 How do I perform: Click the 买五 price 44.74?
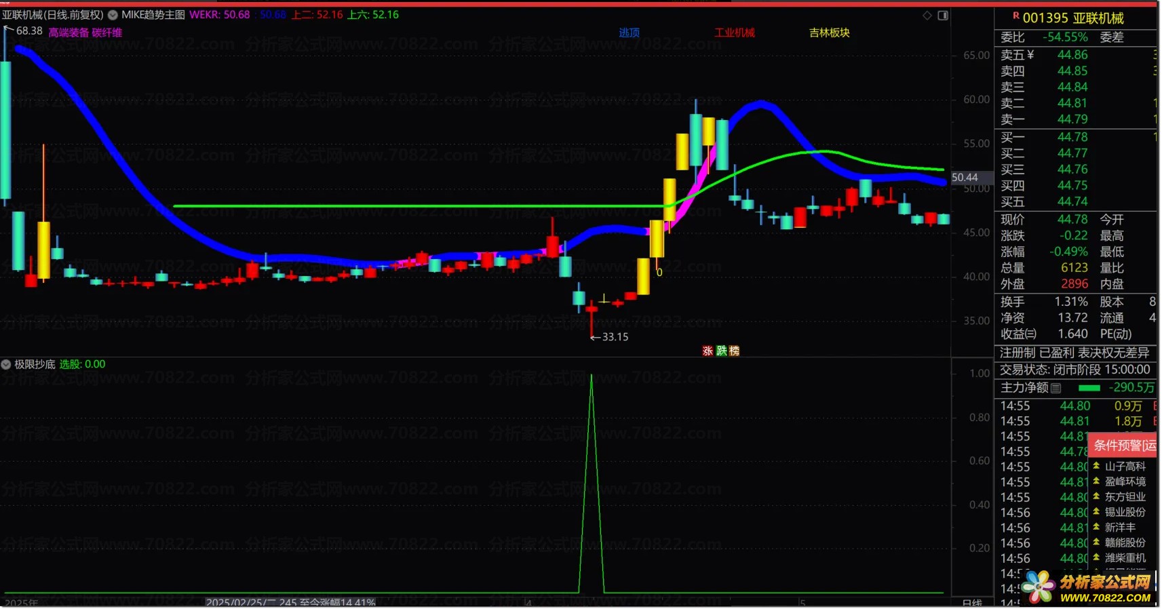pyautogui.click(x=1072, y=201)
